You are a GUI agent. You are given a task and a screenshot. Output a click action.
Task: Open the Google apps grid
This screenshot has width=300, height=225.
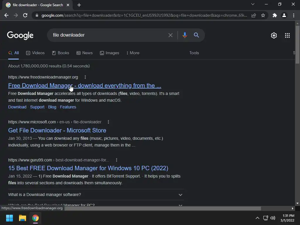pos(287,35)
